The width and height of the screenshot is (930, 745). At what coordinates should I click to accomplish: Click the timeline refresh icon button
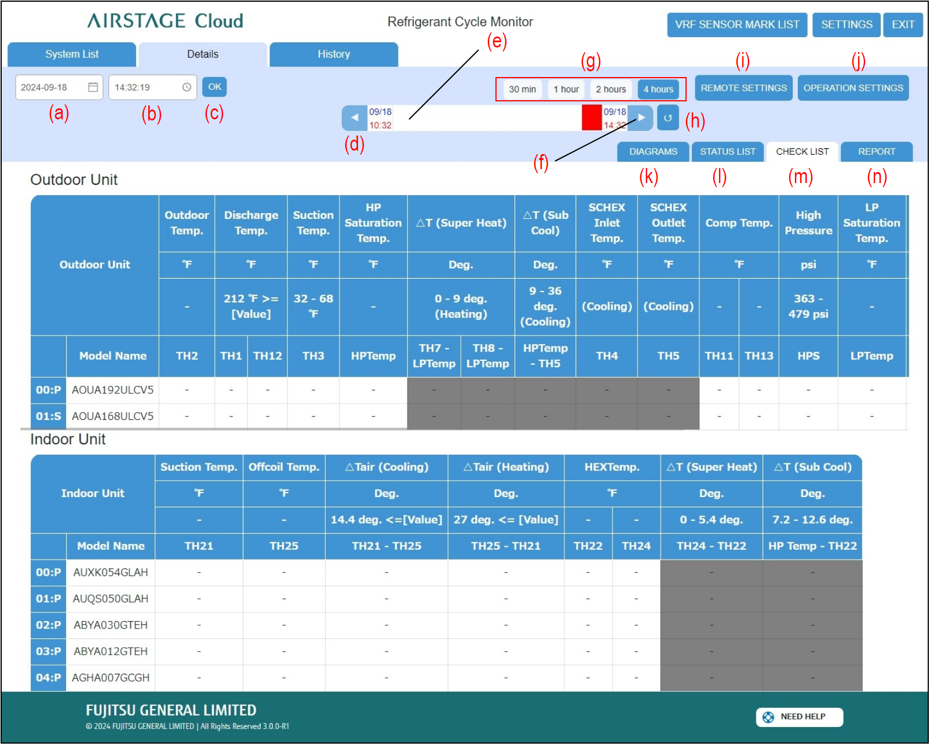click(668, 118)
